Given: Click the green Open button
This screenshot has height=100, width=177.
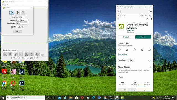Looking at the screenshot, I should [x=143, y=37].
